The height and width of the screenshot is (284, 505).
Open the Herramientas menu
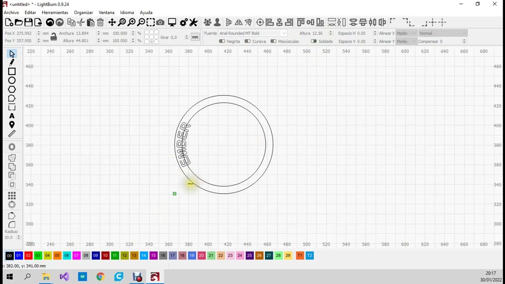(x=55, y=12)
